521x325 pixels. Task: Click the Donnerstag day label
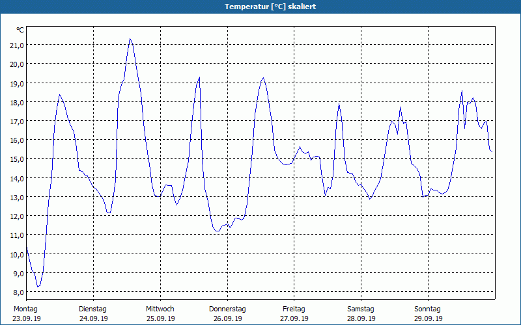227,309
